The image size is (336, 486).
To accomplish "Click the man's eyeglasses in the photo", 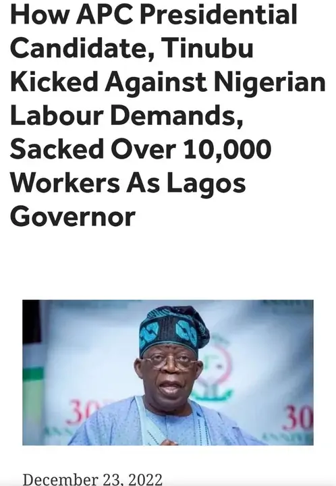I will point(169,362).
